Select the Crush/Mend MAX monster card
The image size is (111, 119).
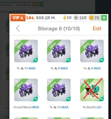click(x=26, y=90)
